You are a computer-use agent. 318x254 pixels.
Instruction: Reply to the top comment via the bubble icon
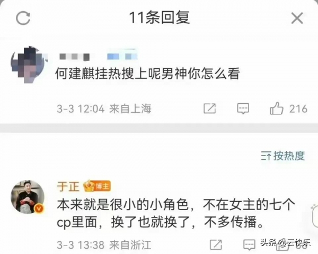tap(243, 108)
